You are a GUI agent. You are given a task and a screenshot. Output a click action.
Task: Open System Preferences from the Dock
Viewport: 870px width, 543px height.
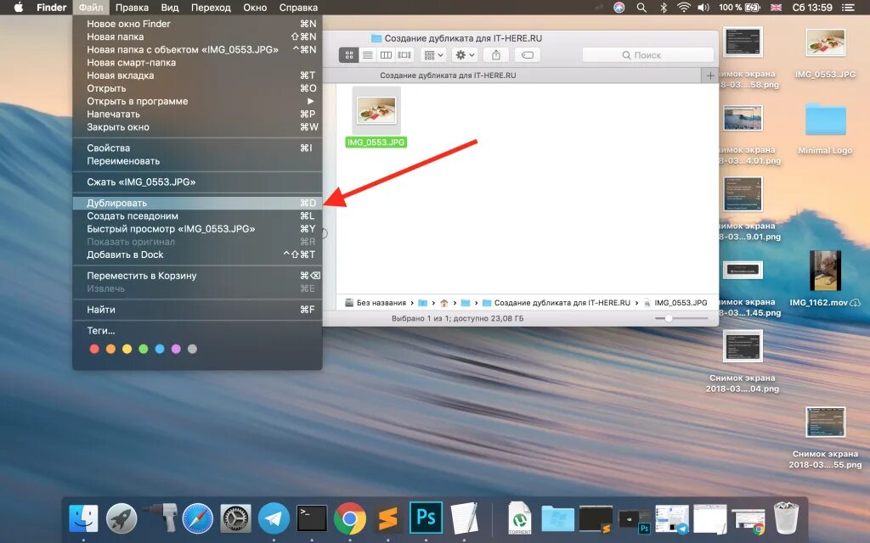click(236, 519)
